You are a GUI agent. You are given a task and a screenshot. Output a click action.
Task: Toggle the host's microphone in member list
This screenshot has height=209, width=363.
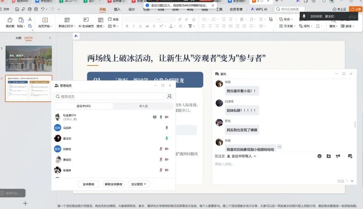[161, 117]
